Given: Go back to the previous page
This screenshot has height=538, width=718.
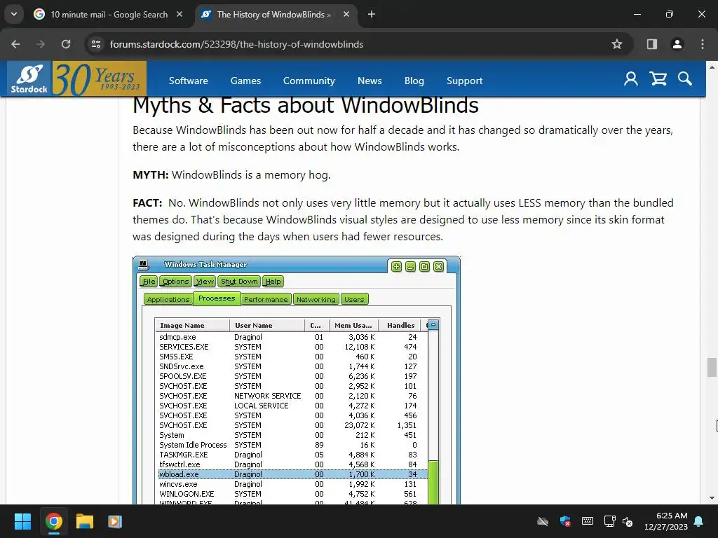Looking at the screenshot, I should tap(15, 44).
